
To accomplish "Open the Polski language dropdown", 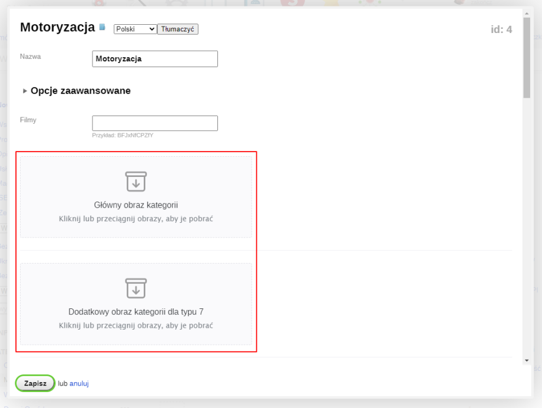I will coord(135,29).
